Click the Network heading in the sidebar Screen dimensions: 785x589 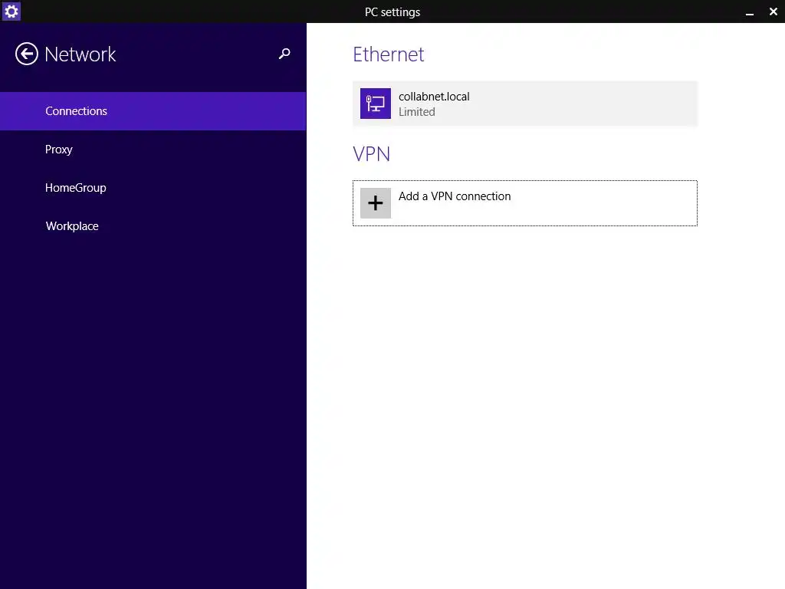[80, 54]
